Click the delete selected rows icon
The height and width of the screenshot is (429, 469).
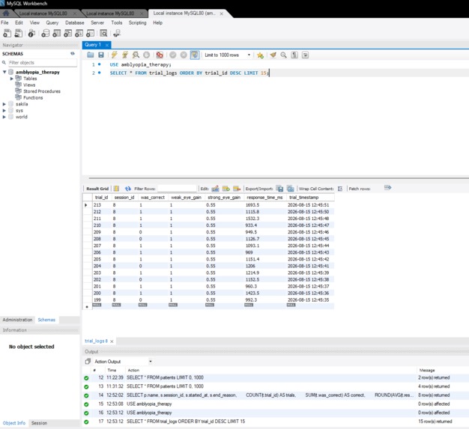(x=237, y=189)
